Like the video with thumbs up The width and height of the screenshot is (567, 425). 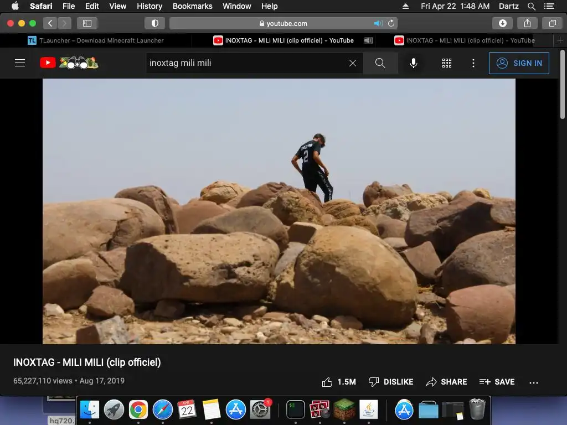pos(339,382)
